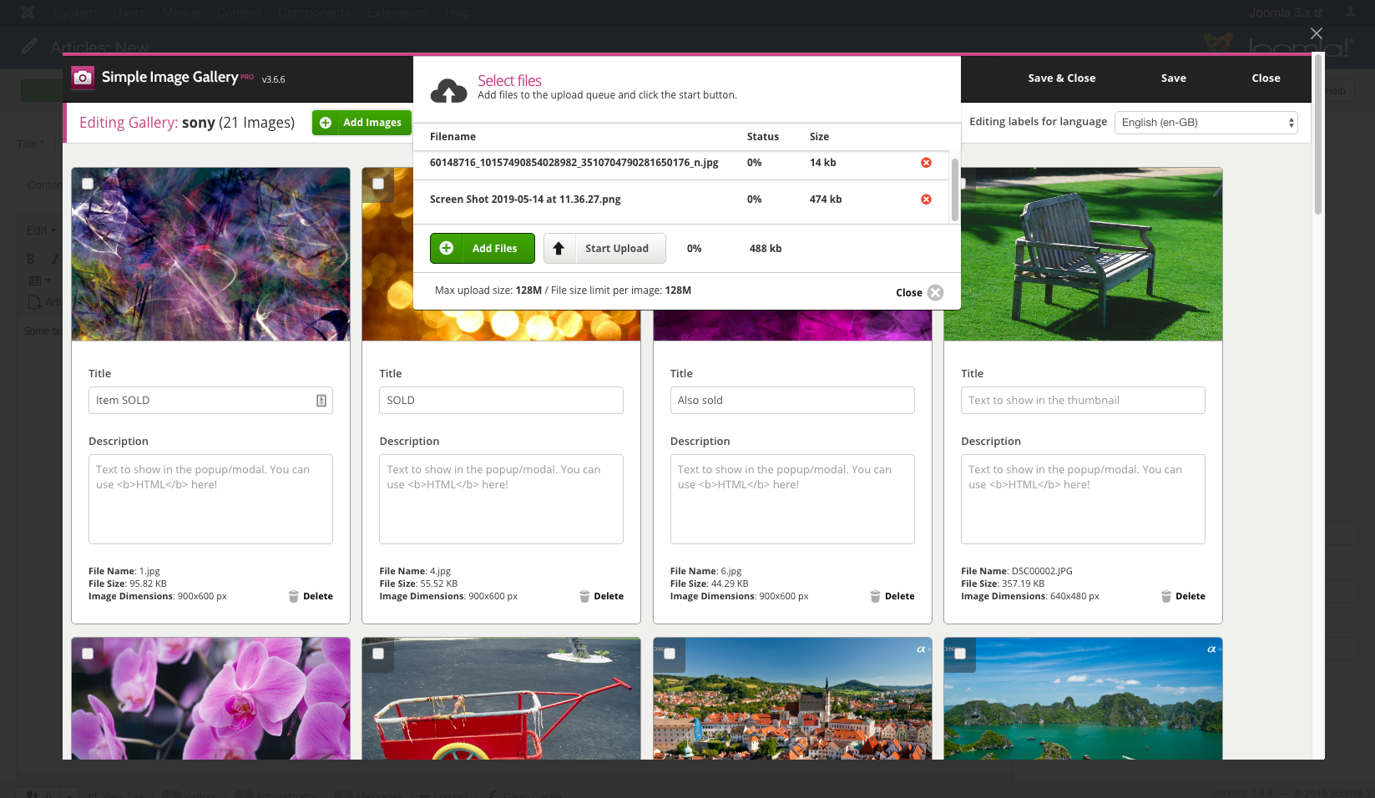This screenshot has height=798, width=1375.
Task: Click the trash icon for DSC00002.JPG
Action: pyautogui.click(x=1166, y=596)
